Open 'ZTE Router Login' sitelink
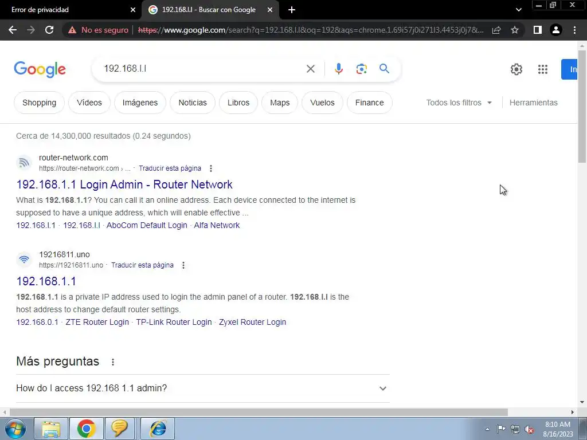This screenshot has width=587, height=440. click(97, 322)
